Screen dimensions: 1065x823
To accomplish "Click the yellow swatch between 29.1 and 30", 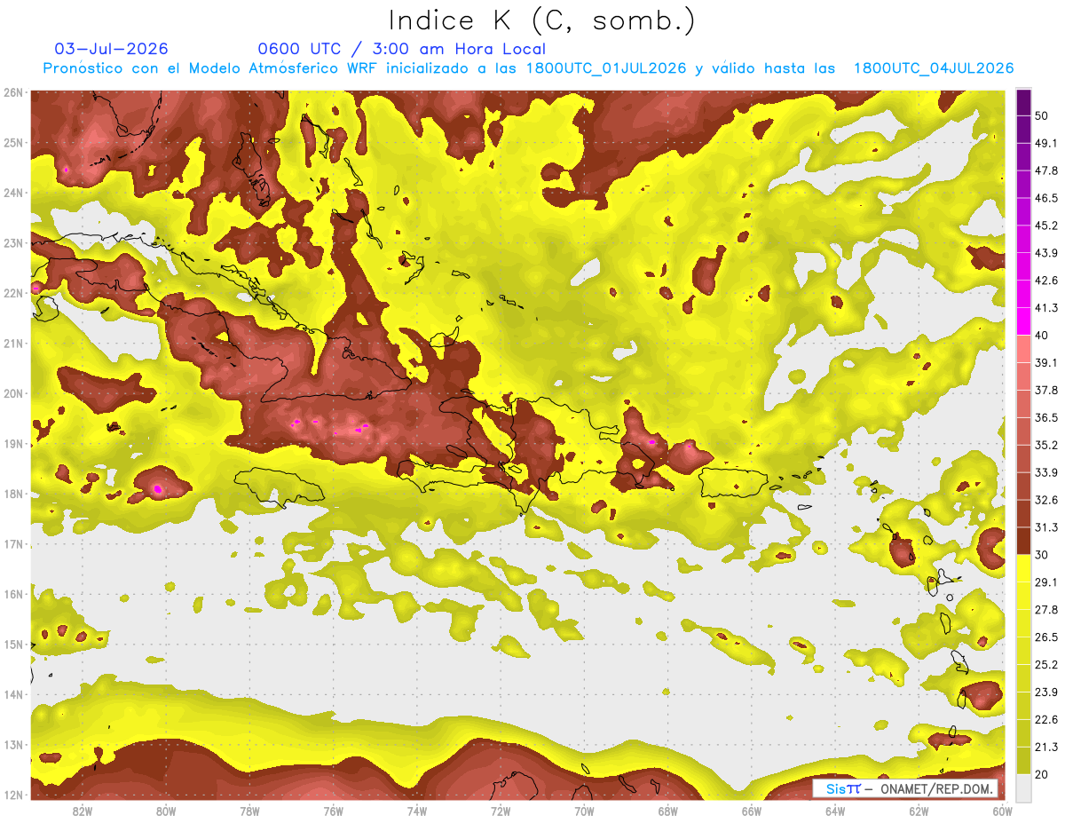I will (1023, 568).
